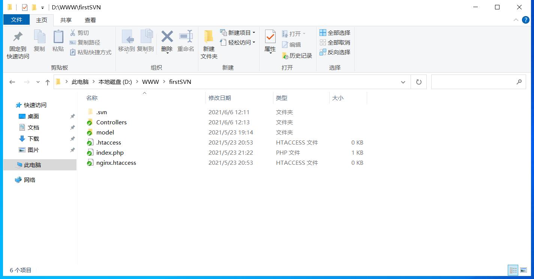Click the search magnifier icon
The image size is (534, 279).
tap(519, 82)
